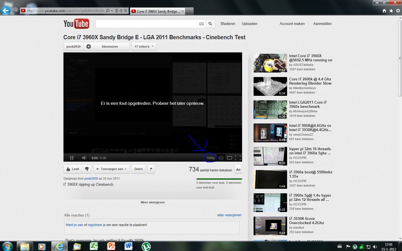Open Word from the taskbar
The image size is (402, 251).
click(x=128, y=247)
